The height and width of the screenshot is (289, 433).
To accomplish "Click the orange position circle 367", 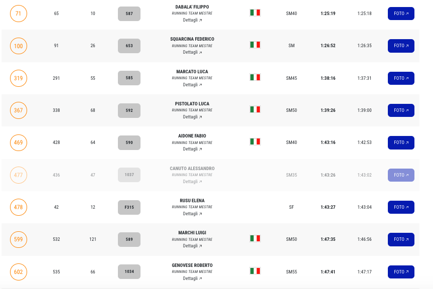I will pyautogui.click(x=19, y=110).
